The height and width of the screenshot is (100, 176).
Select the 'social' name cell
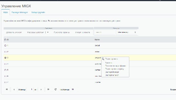click(97, 46)
